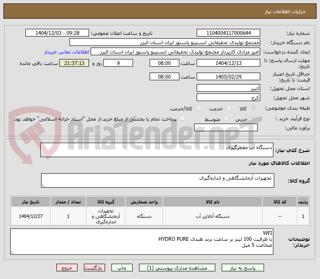Click the delivery province field البرز
This screenshot has height=279, width=320.
point(228,88)
